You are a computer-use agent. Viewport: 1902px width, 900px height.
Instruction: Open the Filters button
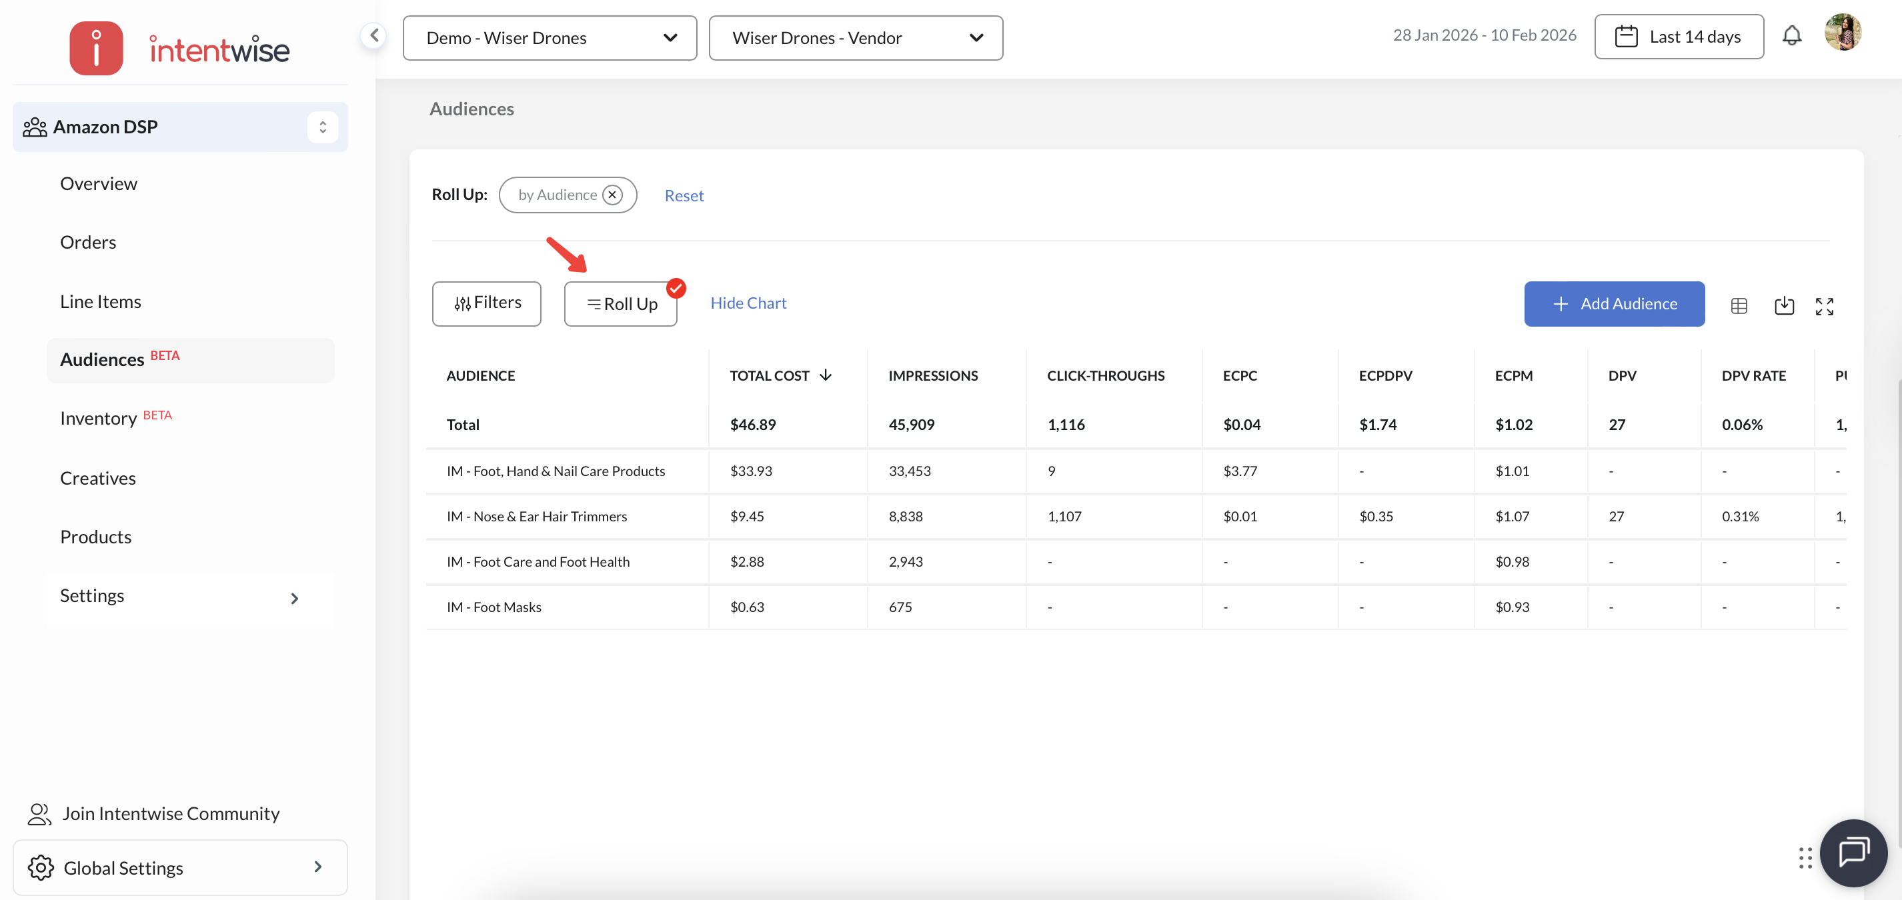(487, 303)
